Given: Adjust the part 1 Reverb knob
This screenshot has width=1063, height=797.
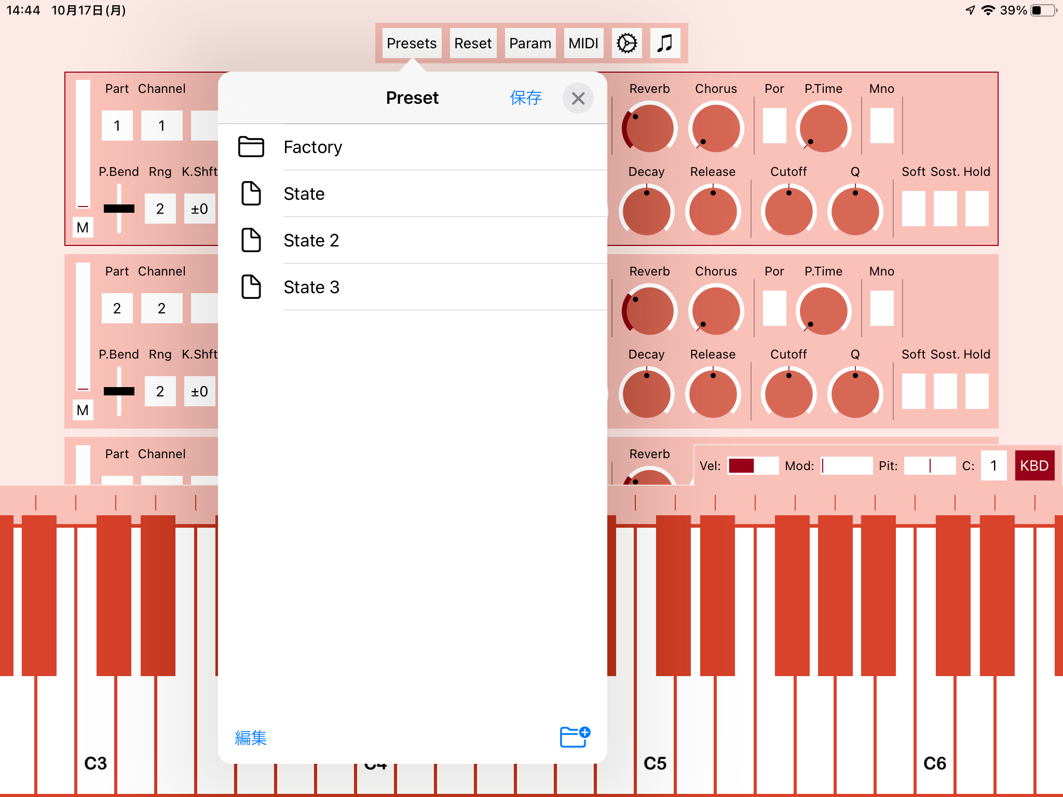Looking at the screenshot, I should coord(649,128).
